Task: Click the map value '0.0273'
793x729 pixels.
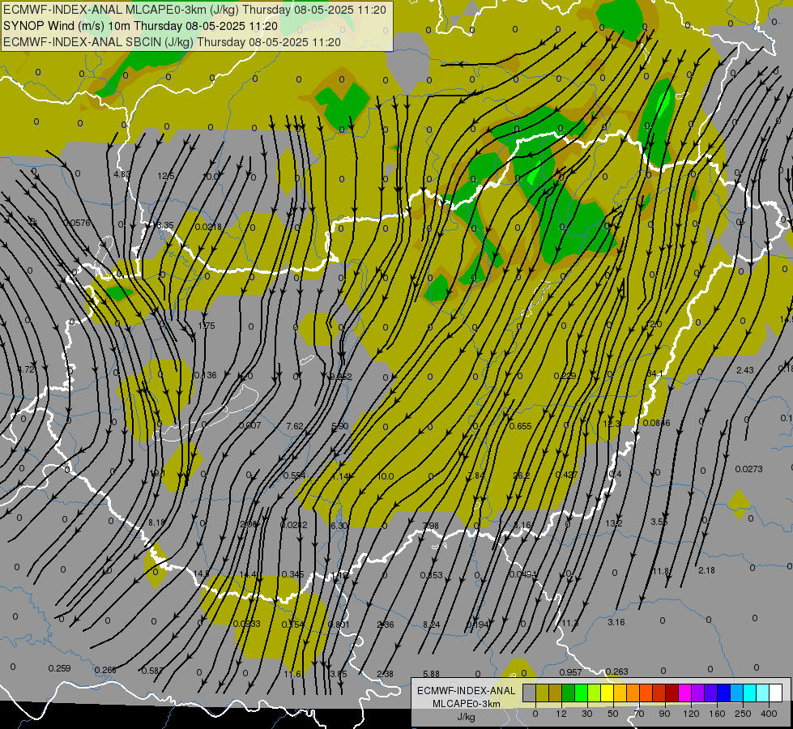Action: [x=749, y=469]
